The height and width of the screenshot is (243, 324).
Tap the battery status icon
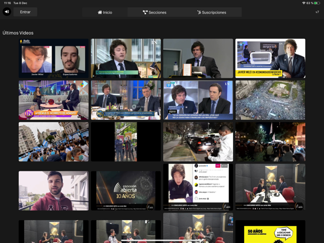coord(317,3)
